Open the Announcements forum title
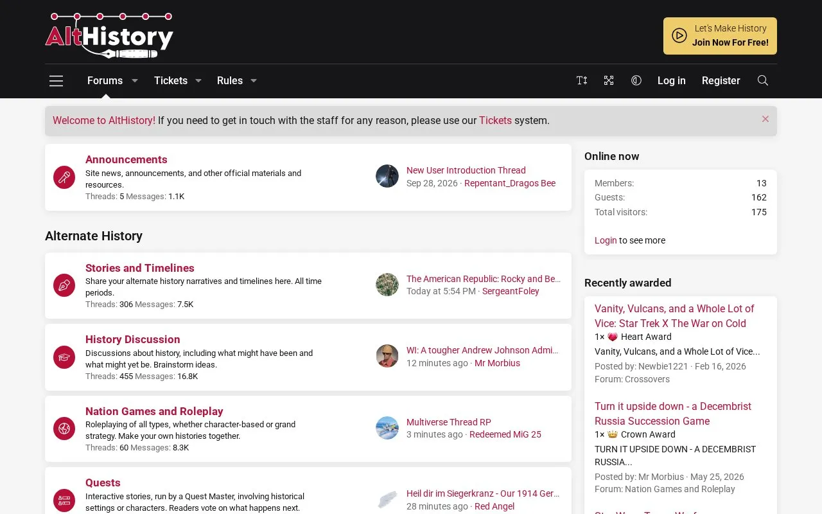 tap(127, 159)
